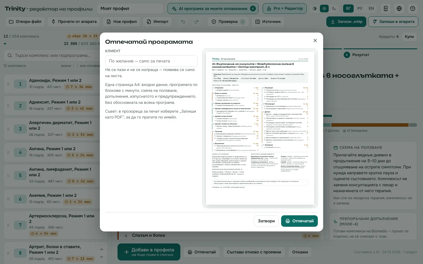The width and height of the screenshot is (423, 264).
Task: Click the Затвори button
Action: [266, 221]
